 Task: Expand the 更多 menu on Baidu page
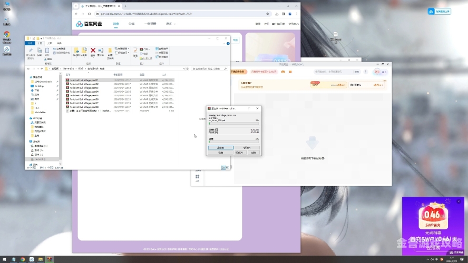coord(171,24)
